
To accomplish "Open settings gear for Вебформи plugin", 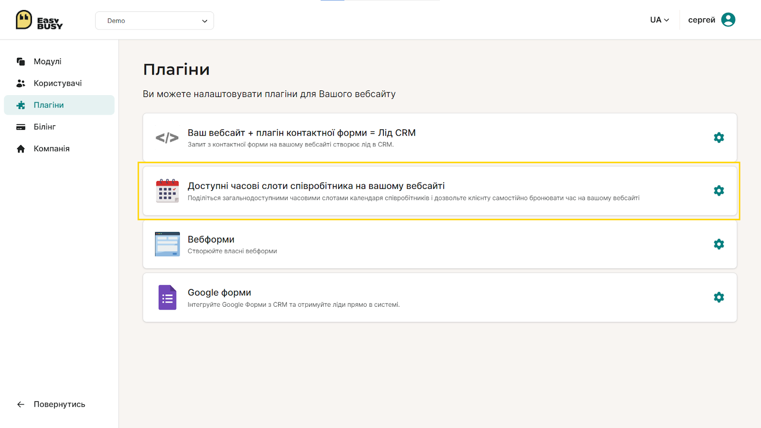I will click(x=719, y=244).
